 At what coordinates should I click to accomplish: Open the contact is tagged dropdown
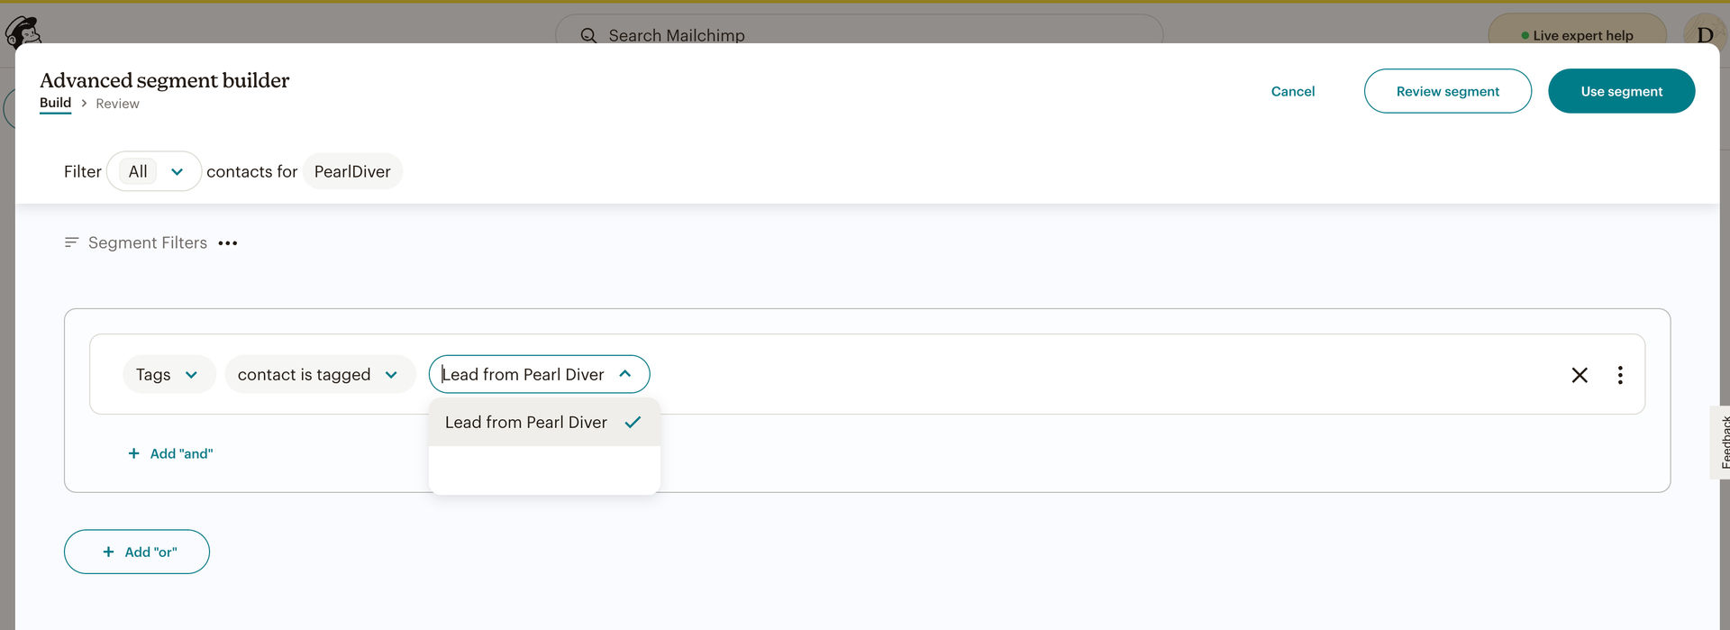pyautogui.click(x=319, y=374)
